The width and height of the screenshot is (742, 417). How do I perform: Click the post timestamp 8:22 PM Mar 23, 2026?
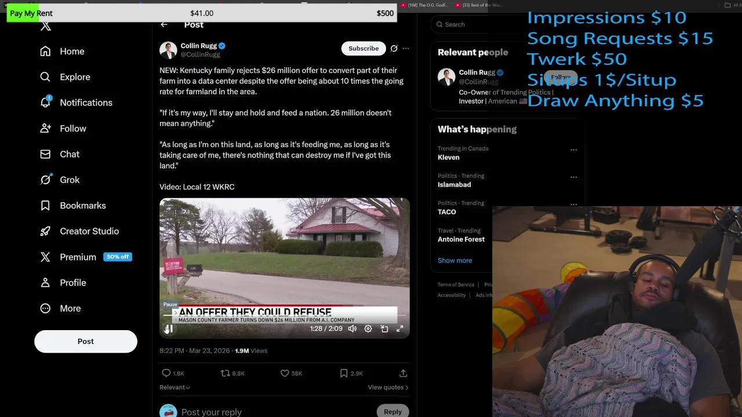coord(195,350)
